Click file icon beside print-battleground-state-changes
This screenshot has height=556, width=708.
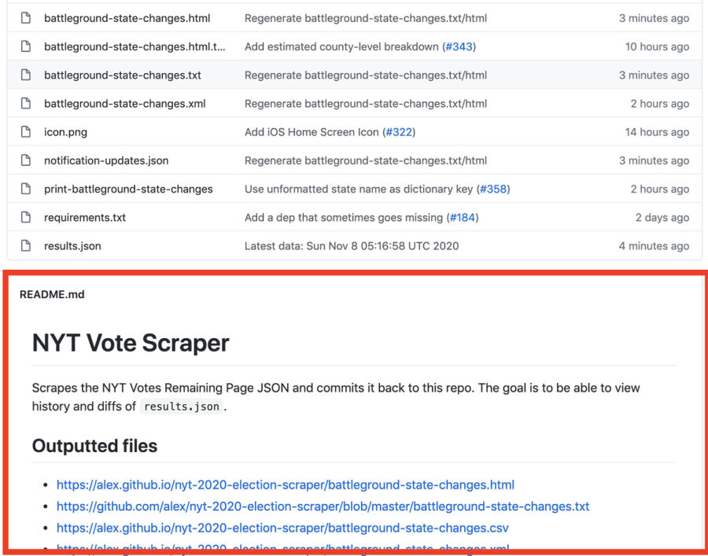pyautogui.click(x=26, y=189)
